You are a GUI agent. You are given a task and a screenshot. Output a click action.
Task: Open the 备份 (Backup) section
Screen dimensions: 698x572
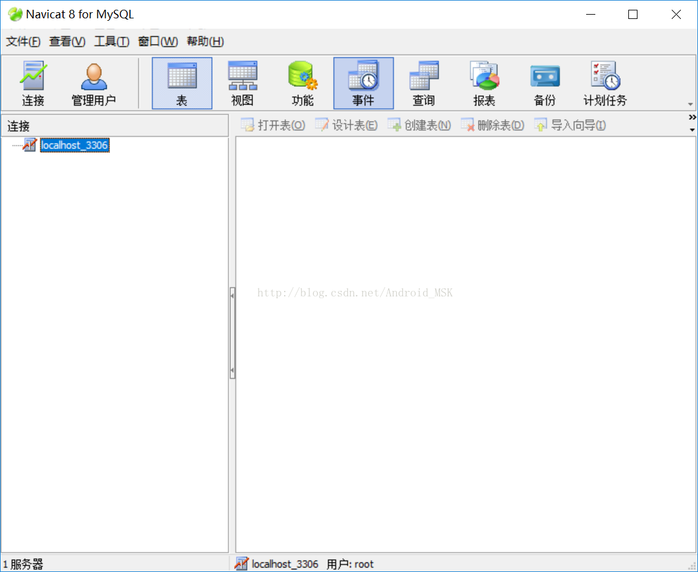(x=545, y=83)
